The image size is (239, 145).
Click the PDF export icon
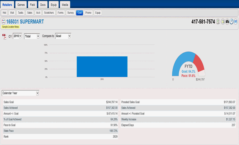(x=4, y=36)
